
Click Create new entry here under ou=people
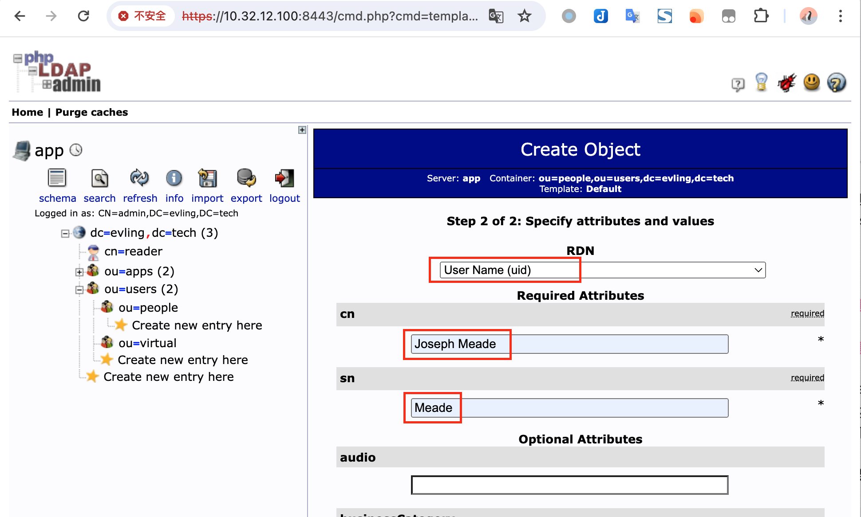(197, 325)
